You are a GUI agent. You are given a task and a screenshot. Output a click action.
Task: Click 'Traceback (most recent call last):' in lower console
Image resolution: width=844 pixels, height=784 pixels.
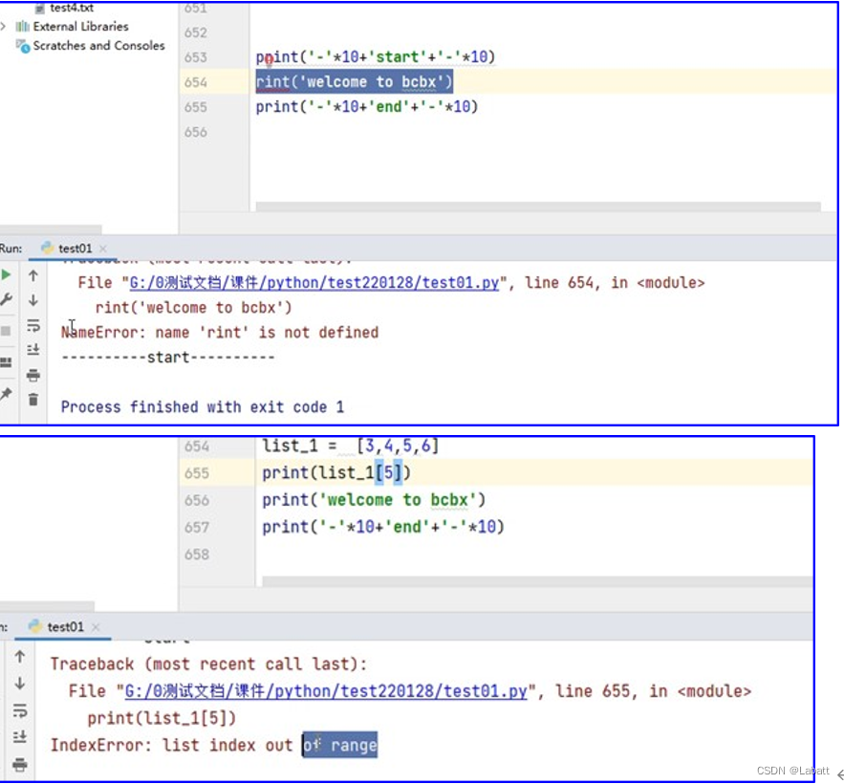pos(208,664)
